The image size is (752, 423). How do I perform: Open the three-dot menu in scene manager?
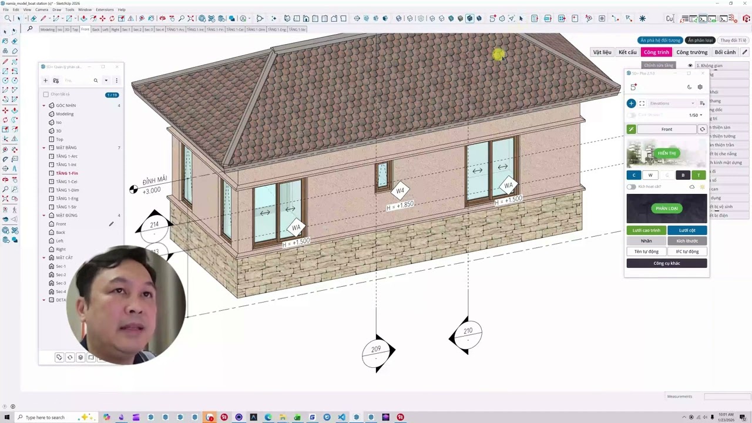[x=116, y=80]
